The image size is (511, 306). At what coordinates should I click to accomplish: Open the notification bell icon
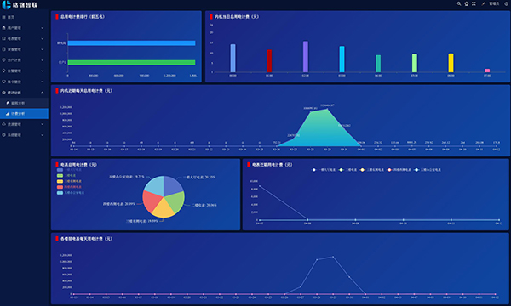pyautogui.click(x=467, y=3)
